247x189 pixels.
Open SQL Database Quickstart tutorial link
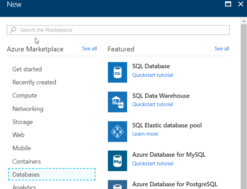click(153, 75)
